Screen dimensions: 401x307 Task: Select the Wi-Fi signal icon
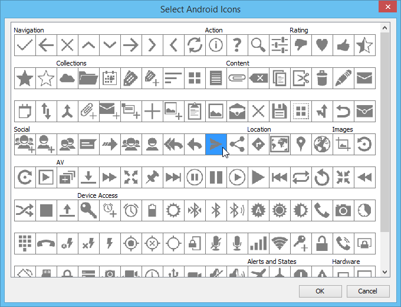point(280,243)
